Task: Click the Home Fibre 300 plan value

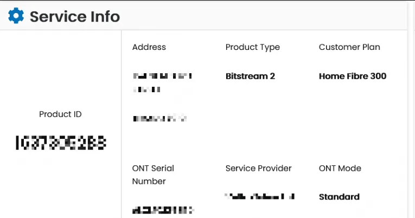Action: point(352,76)
